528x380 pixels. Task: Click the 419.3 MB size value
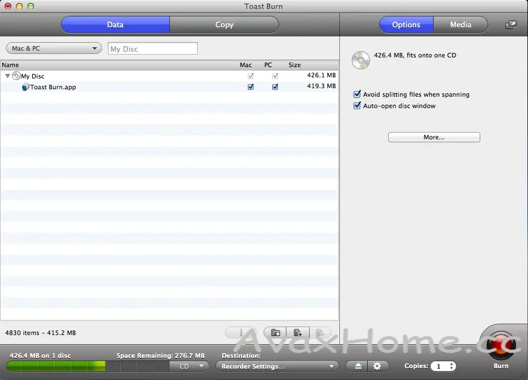[x=321, y=86]
